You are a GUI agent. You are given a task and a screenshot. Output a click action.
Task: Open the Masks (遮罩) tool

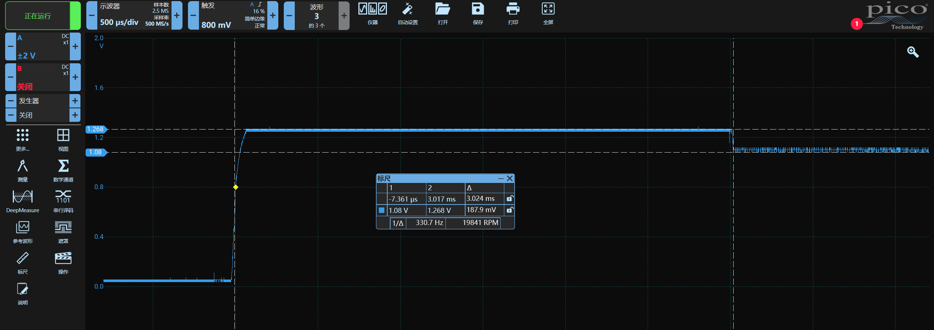(x=63, y=232)
